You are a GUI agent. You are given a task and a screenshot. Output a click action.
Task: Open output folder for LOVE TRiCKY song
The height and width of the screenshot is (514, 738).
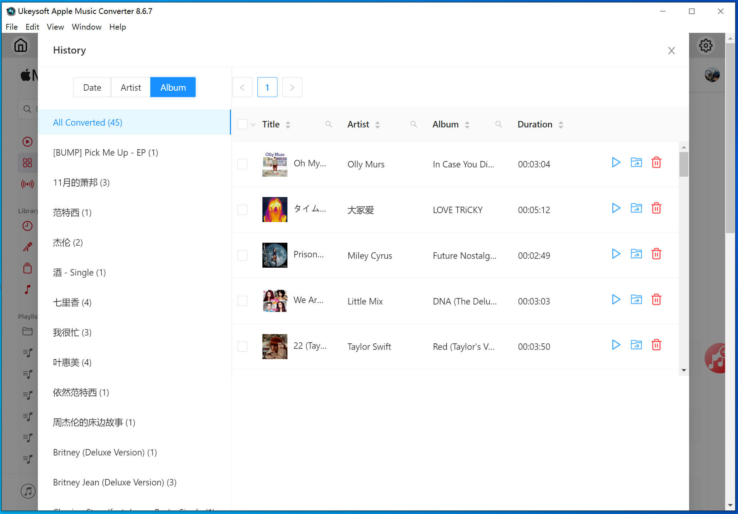pyautogui.click(x=636, y=208)
